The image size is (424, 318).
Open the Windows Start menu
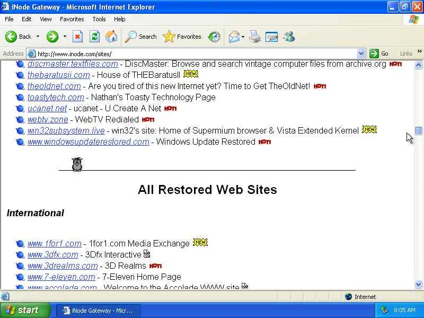[x=25, y=310]
